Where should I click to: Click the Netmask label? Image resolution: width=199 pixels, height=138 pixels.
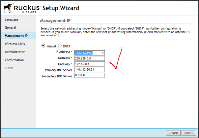64,58
